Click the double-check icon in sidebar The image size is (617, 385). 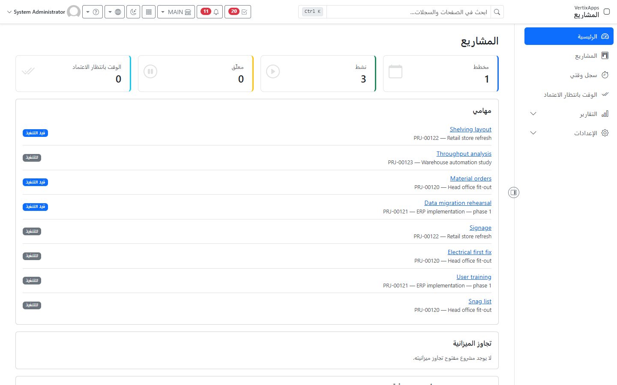click(x=605, y=94)
